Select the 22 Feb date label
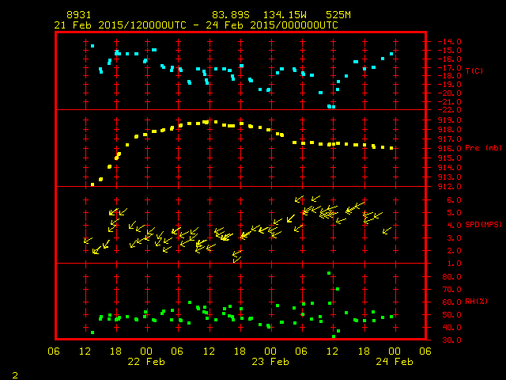 click(145, 361)
